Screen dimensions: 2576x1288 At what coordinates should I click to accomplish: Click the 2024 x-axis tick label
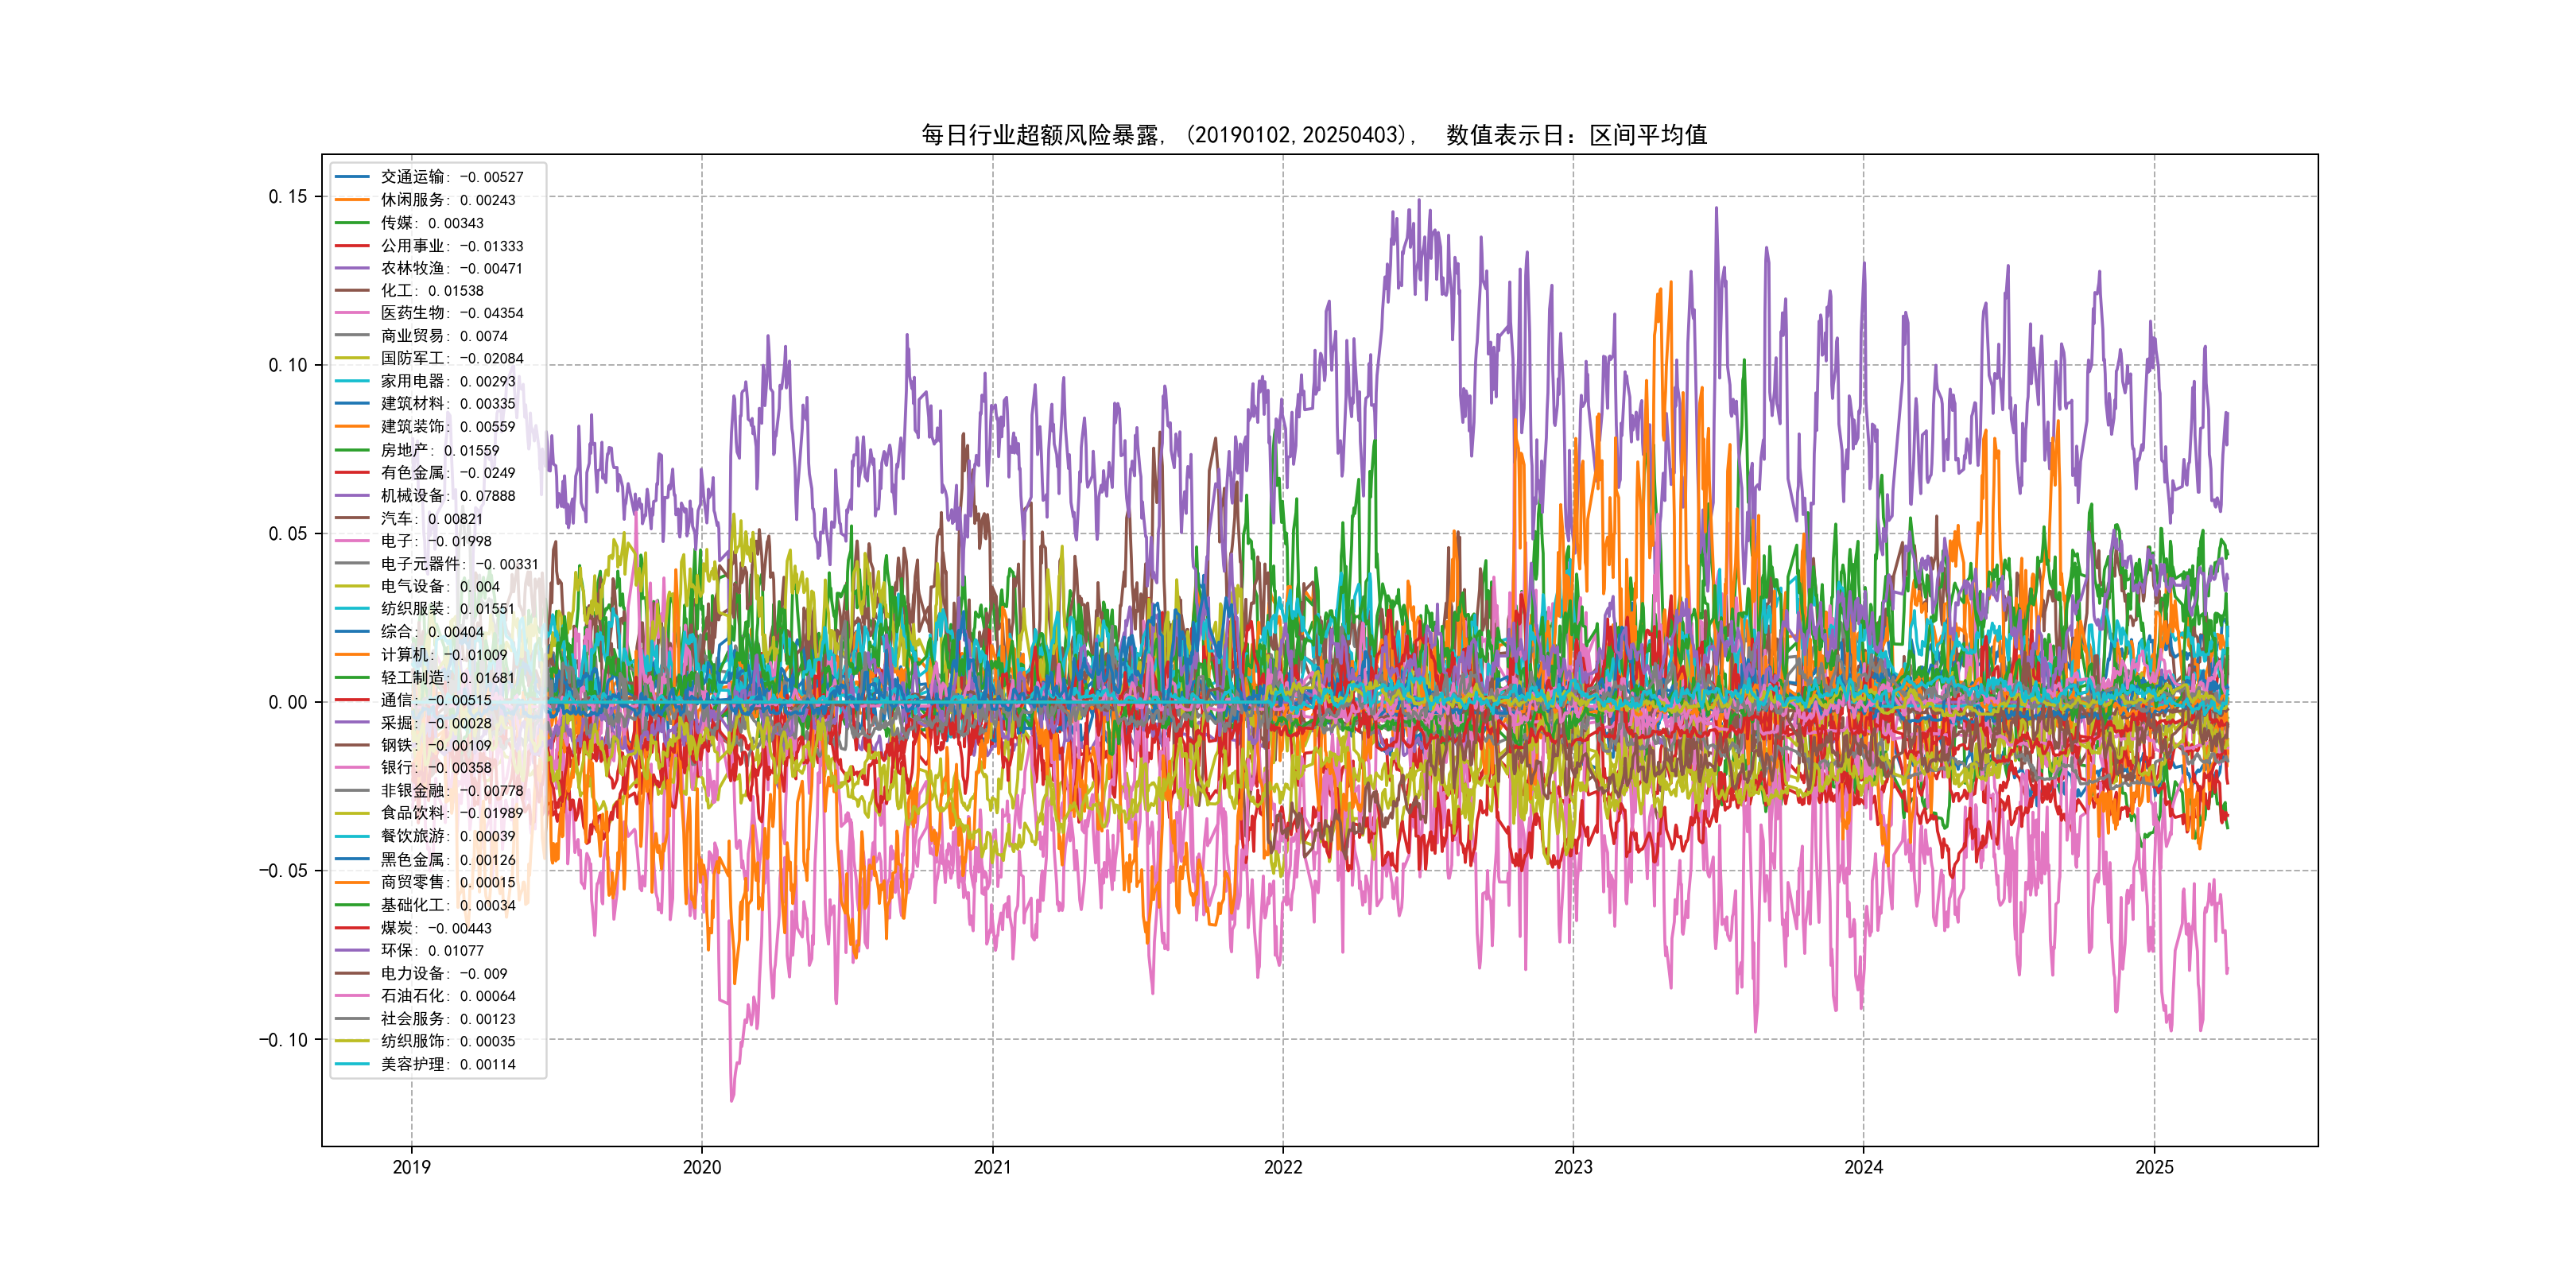1863,1167
